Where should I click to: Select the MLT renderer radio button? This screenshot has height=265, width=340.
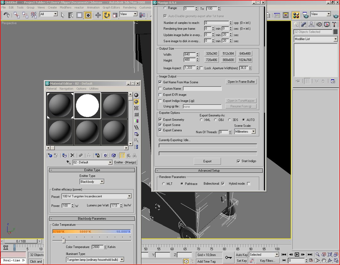click(x=163, y=184)
